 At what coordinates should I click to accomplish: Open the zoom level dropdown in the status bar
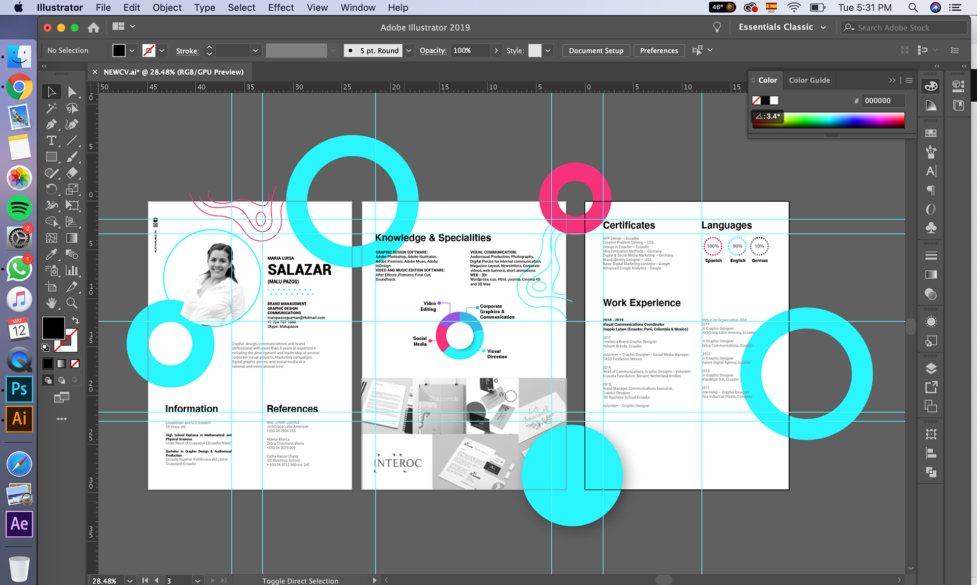(x=130, y=580)
